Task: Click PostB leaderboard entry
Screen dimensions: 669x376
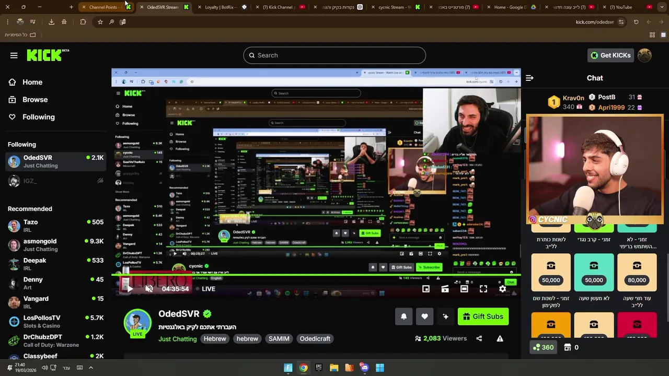Action: click(x=615, y=97)
